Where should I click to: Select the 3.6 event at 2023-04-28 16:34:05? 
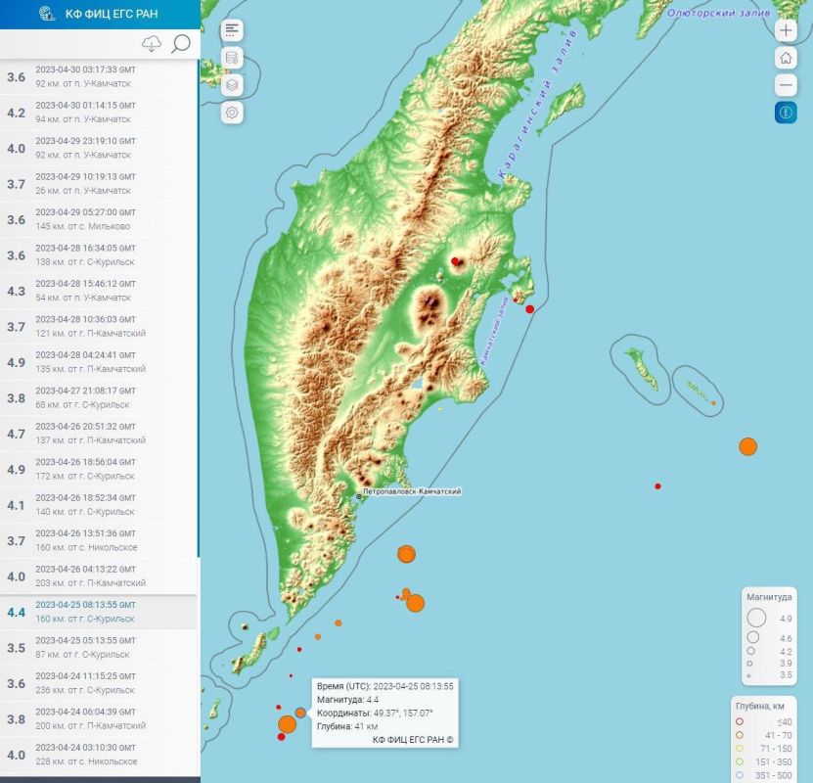point(99,255)
